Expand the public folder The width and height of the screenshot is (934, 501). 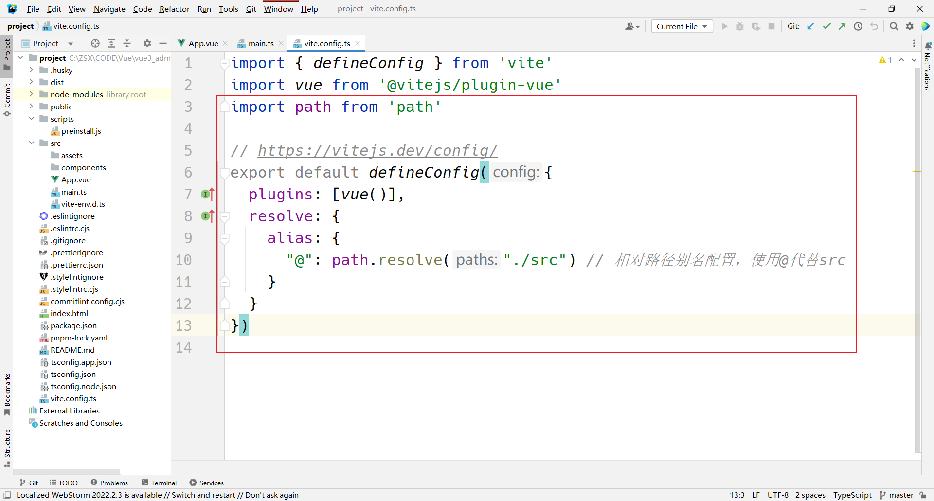31,107
